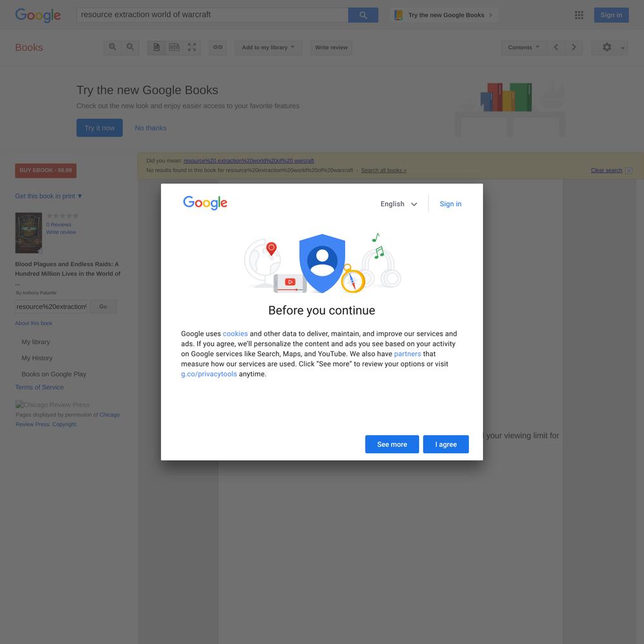Click the zoom in magnifier icon
The image size is (644, 644).
coord(113,47)
